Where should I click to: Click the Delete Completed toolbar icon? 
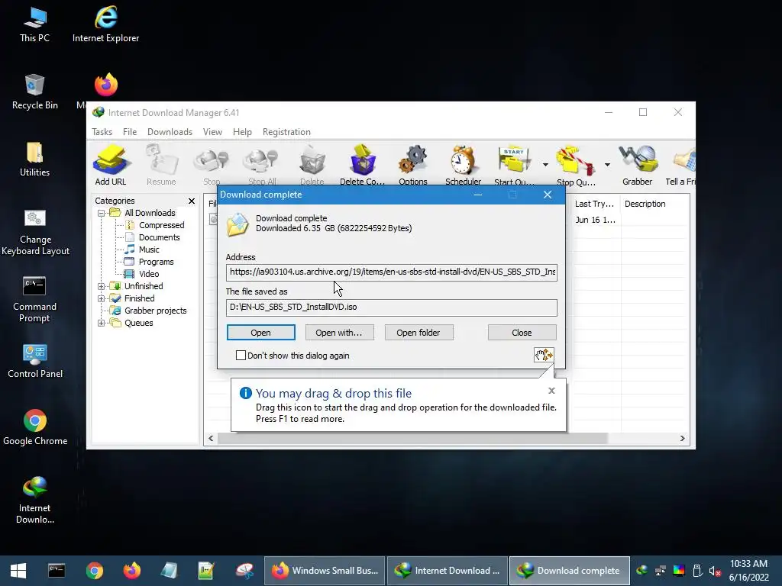[x=363, y=165]
